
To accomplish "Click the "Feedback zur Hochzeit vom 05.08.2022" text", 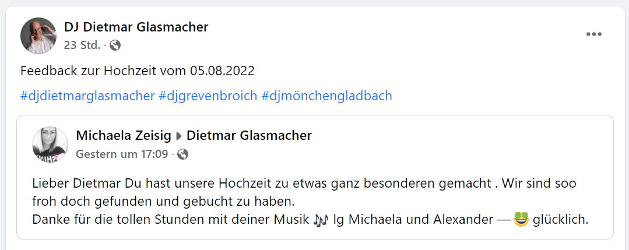I will pyautogui.click(x=138, y=71).
